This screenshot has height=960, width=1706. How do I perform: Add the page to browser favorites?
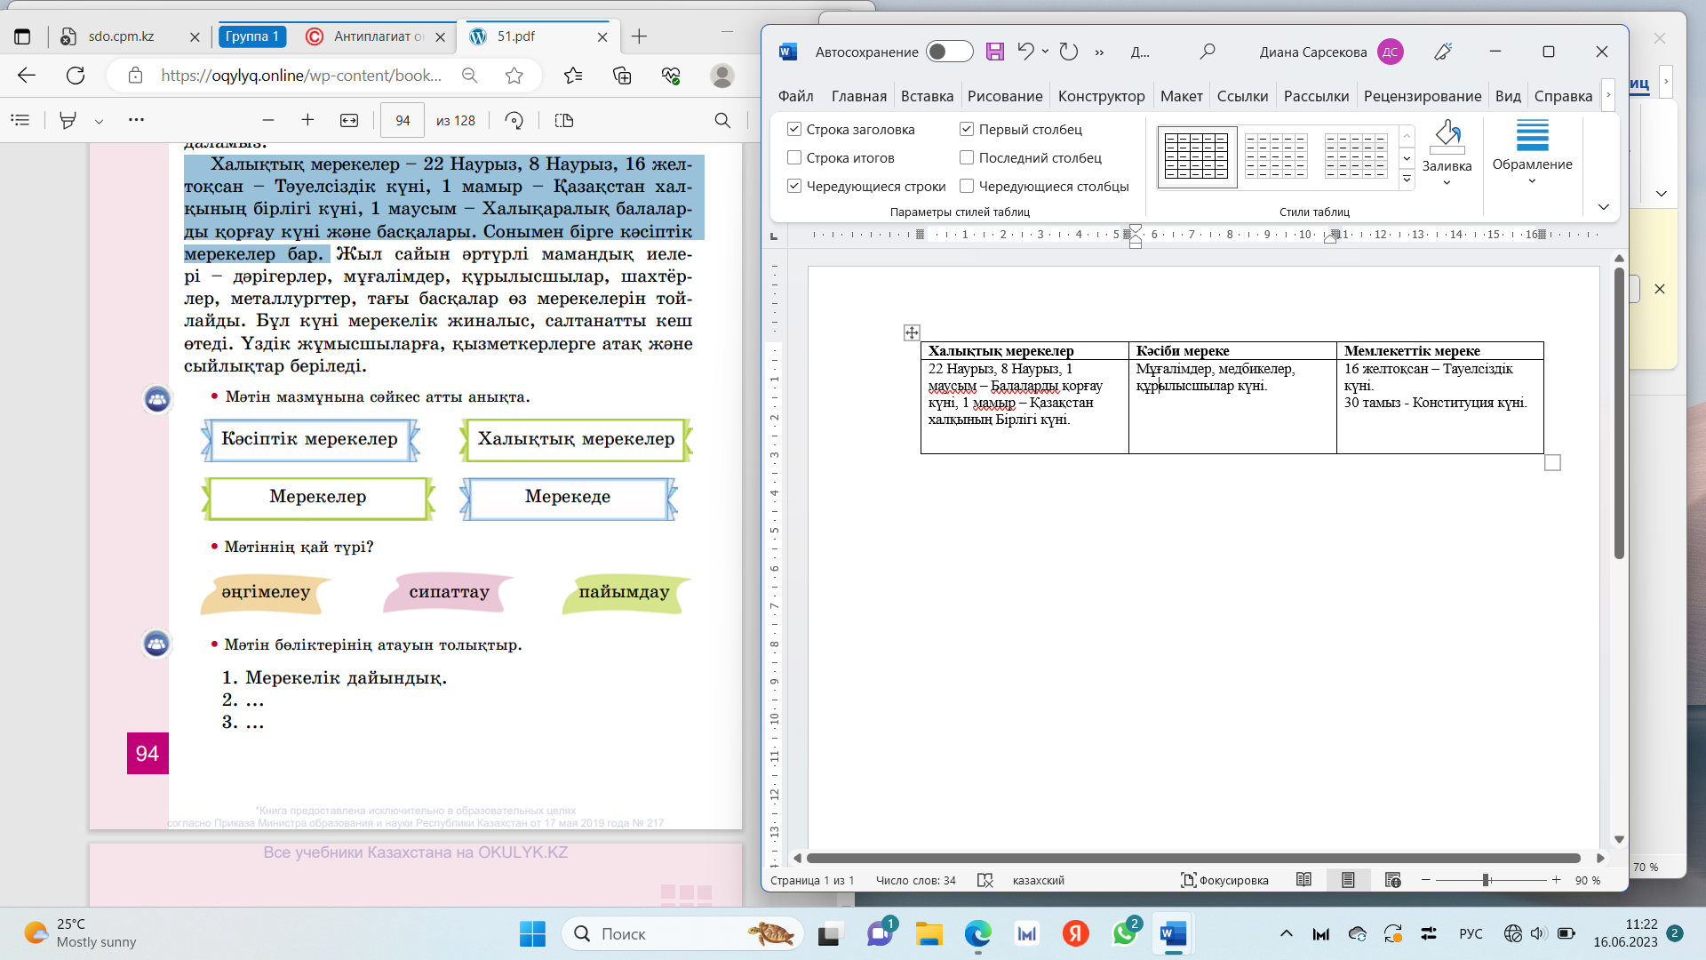tap(514, 76)
